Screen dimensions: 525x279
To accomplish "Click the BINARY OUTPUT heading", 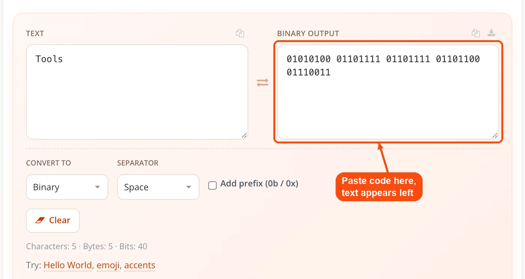I will (x=308, y=33).
